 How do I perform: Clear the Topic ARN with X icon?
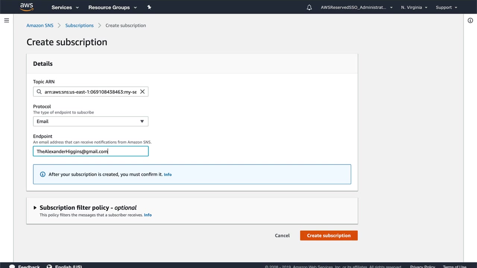142,92
